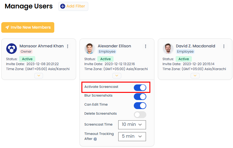Open Mansoor Ahmed Khan's three-dot menu
Screen dimensions: 233x148
click(68, 46)
